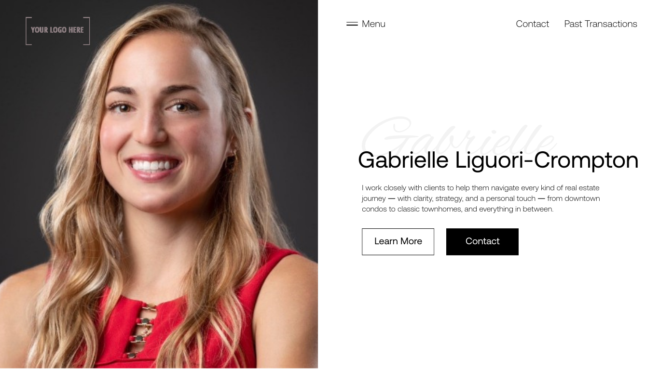659x370 pixels.
Task: Click the word 'Liguori-Crompton' in the heading
Action: coord(547,160)
